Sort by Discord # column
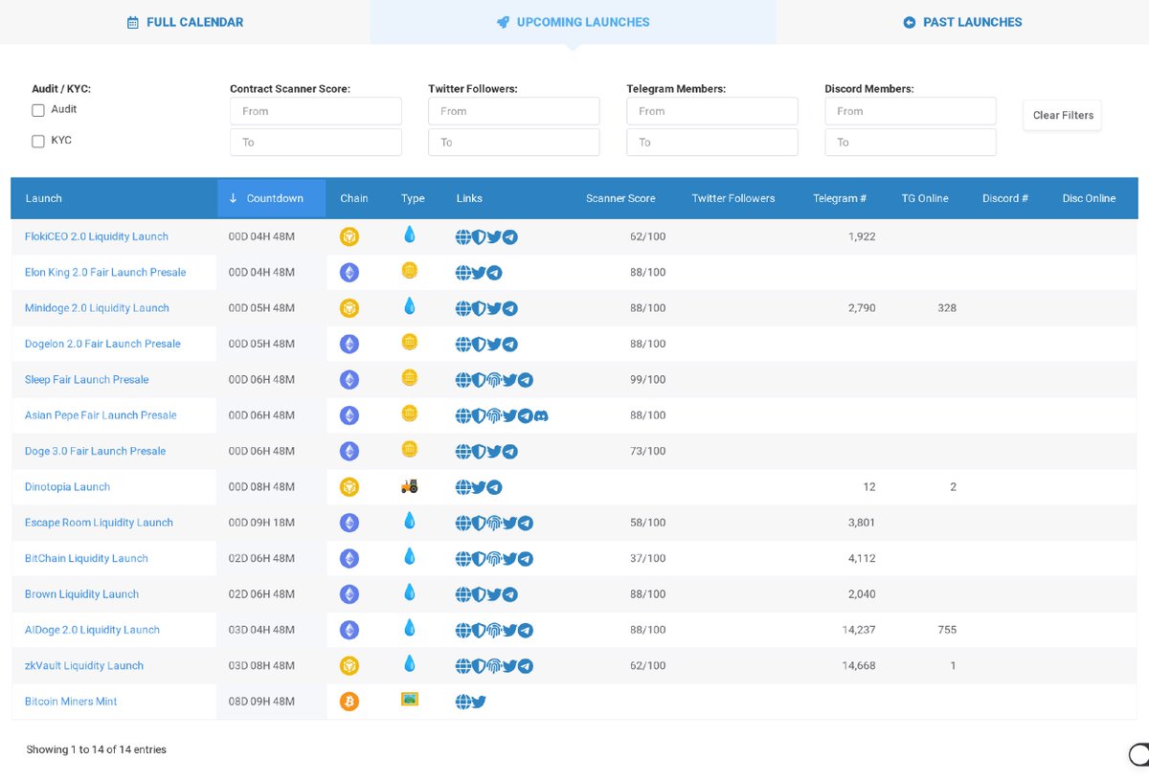This screenshot has height=782, width=1149. (1005, 198)
